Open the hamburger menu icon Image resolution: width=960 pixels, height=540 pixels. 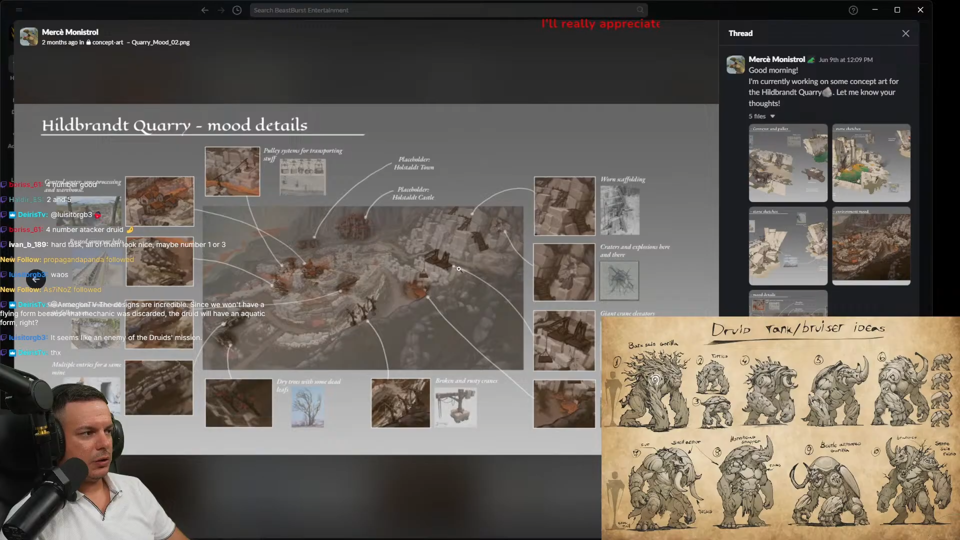[x=19, y=9]
